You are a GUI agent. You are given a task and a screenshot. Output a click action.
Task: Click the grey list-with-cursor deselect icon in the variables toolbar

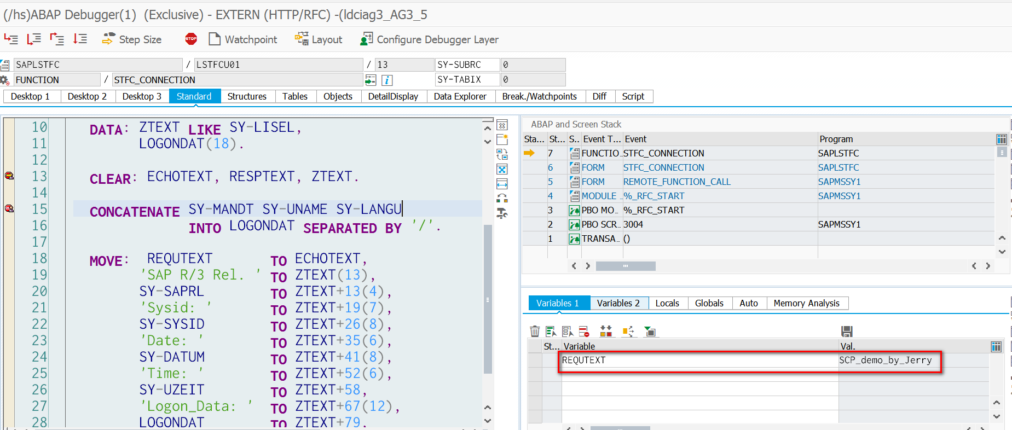point(568,331)
